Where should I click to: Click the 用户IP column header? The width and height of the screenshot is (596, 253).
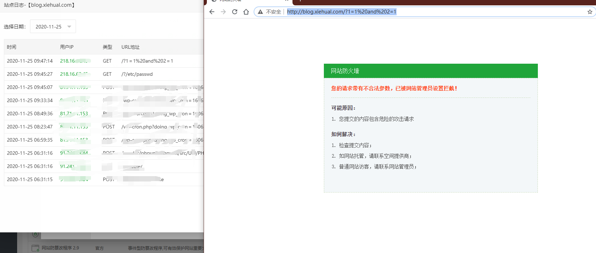(67, 47)
